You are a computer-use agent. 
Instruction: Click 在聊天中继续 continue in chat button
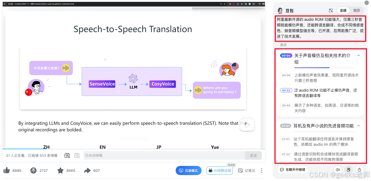[x=293, y=170]
